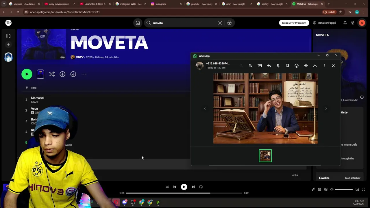Open the ONZY artist link under album title
Image resolution: width=370 pixels, height=208 pixels.
pos(79,57)
